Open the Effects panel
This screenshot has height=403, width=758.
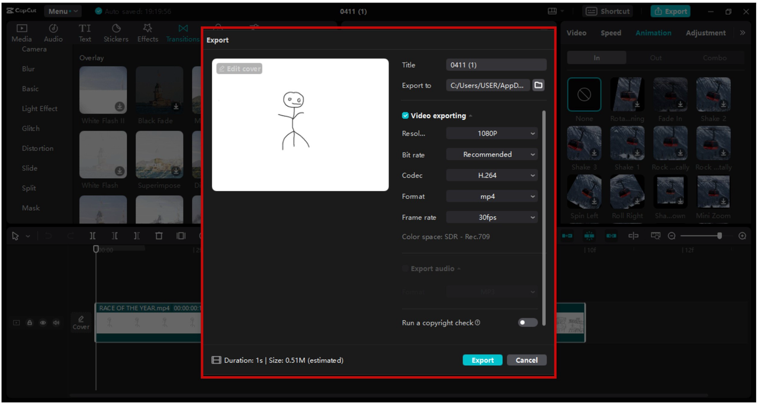(x=147, y=33)
